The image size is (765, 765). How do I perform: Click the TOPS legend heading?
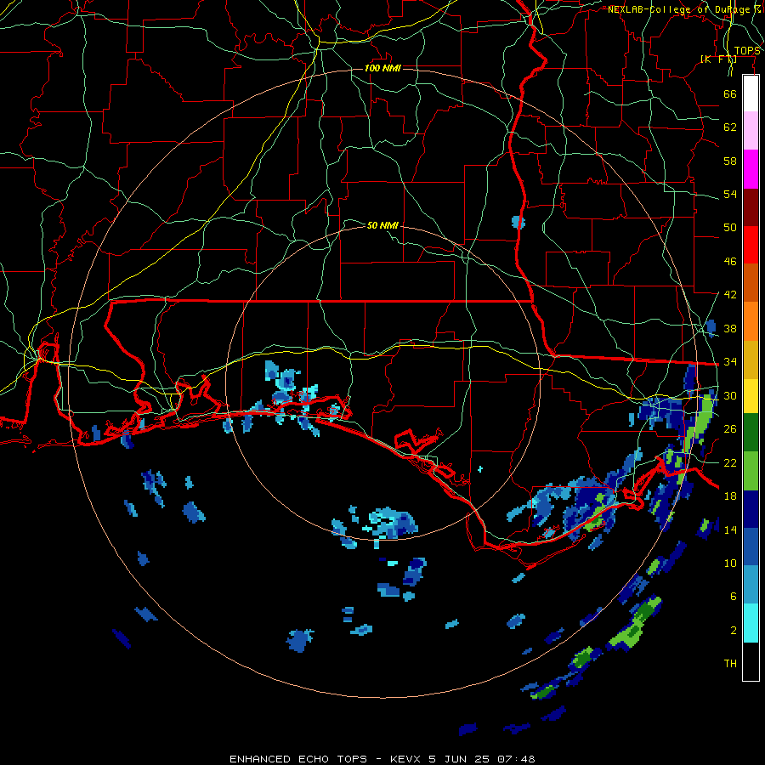[747, 51]
